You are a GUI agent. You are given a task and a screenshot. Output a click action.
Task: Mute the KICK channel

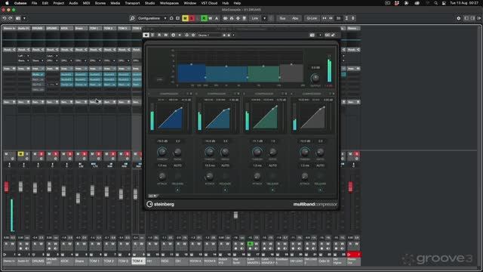click(63, 154)
